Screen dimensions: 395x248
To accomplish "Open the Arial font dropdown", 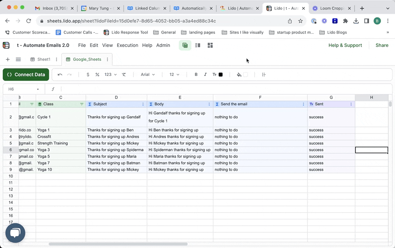I will pyautogui.click(x=148, y=75).
